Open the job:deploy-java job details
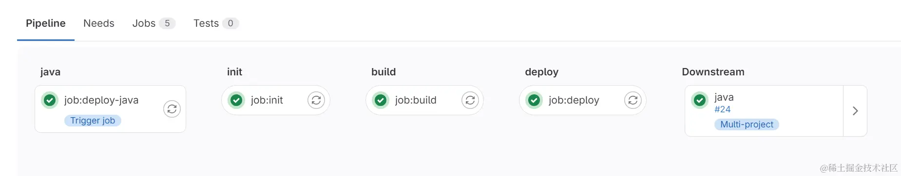 click(x=101, y=100)
